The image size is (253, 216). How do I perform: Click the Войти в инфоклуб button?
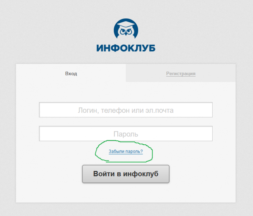(x=126, y=174)
